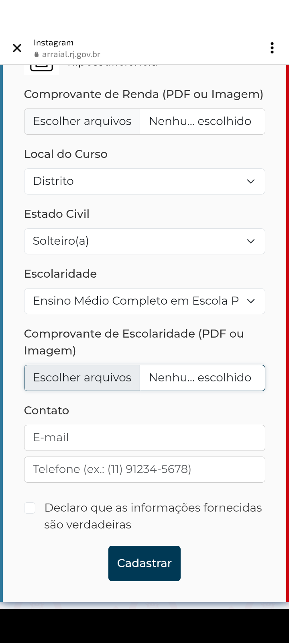The image size is (289, 643).
Task: Open the three-dot browser options menu
Action: coord(272,48)
